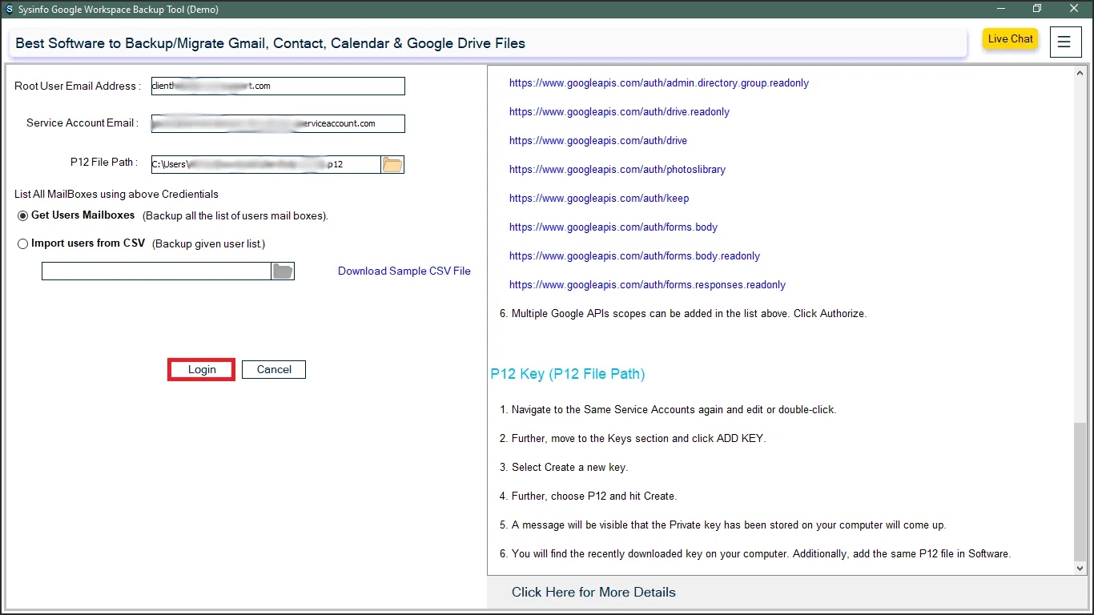The image size is (1094, 615).
Task: Click the CSV file path text box
Action: click(x=156, y=271)
